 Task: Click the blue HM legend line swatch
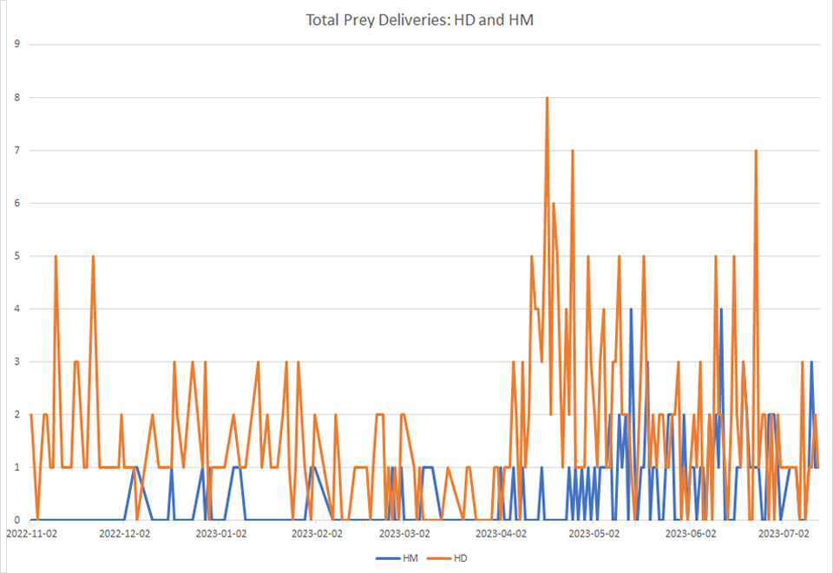[388, 558]
